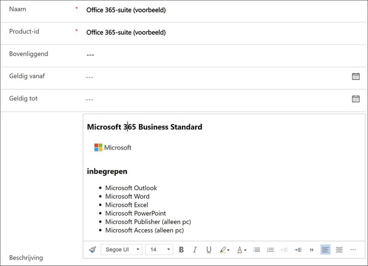368x266 pixels.
Task: Open the Geldig tot calendar picker
Action: (x=356, y=99)
